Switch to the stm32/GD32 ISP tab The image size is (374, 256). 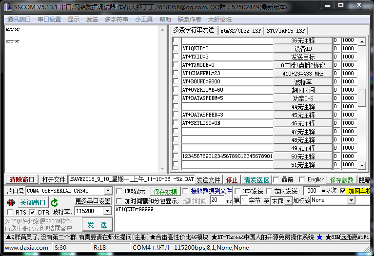point(241,31)
